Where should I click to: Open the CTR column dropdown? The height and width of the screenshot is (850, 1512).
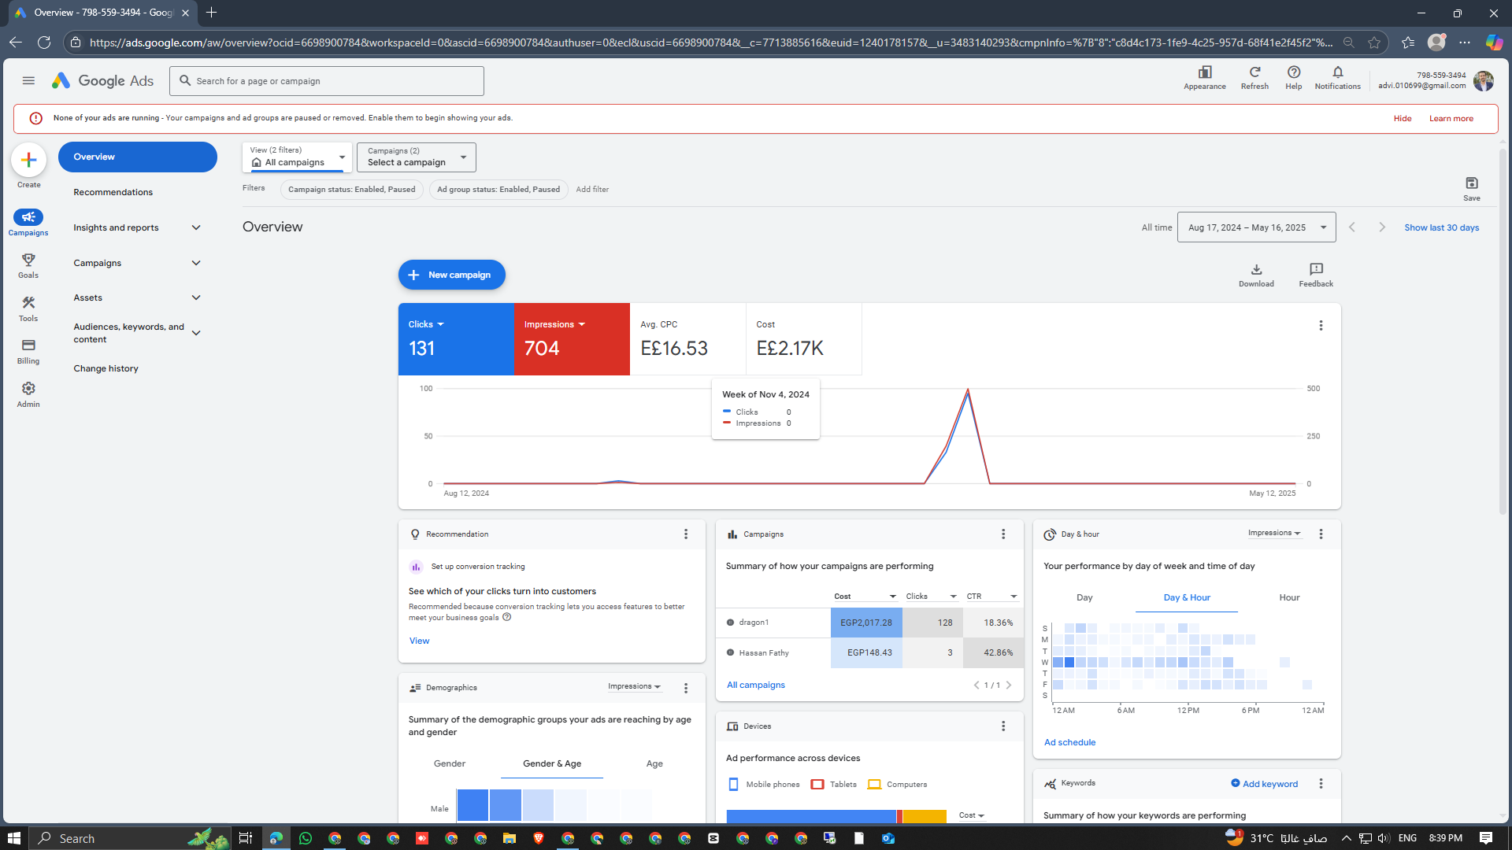click(x=991, y=596)
